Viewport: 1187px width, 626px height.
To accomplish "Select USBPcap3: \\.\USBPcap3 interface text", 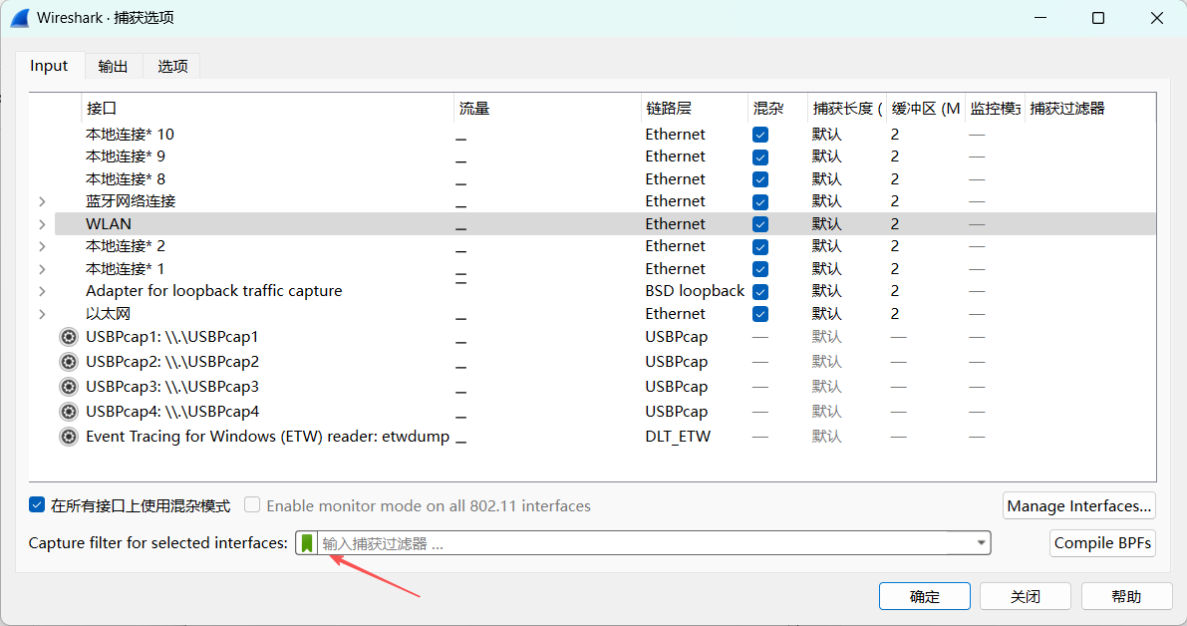I will [171, 387].
